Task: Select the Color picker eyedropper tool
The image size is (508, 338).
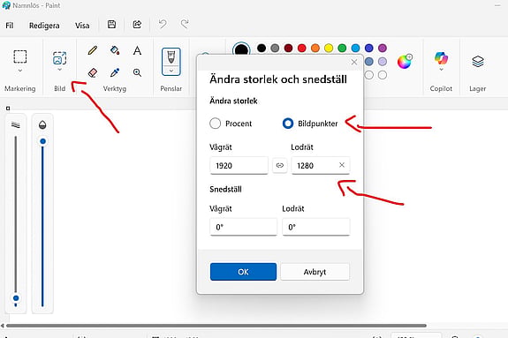Action: tap(115, 72)
